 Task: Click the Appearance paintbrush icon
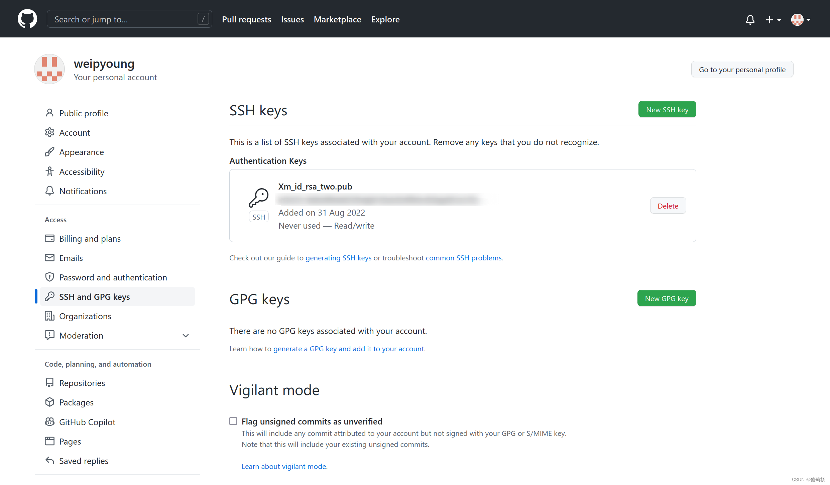(x=49, y=152)
